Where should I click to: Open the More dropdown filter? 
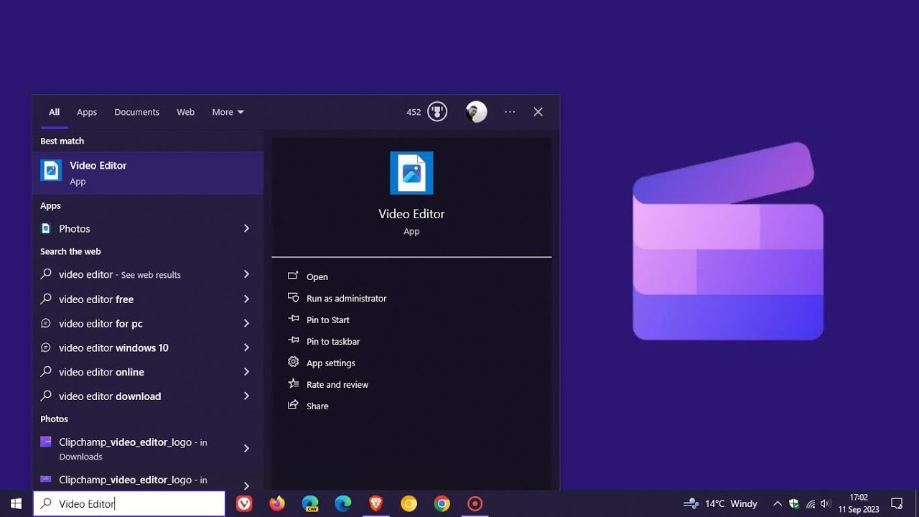point(228,112)
